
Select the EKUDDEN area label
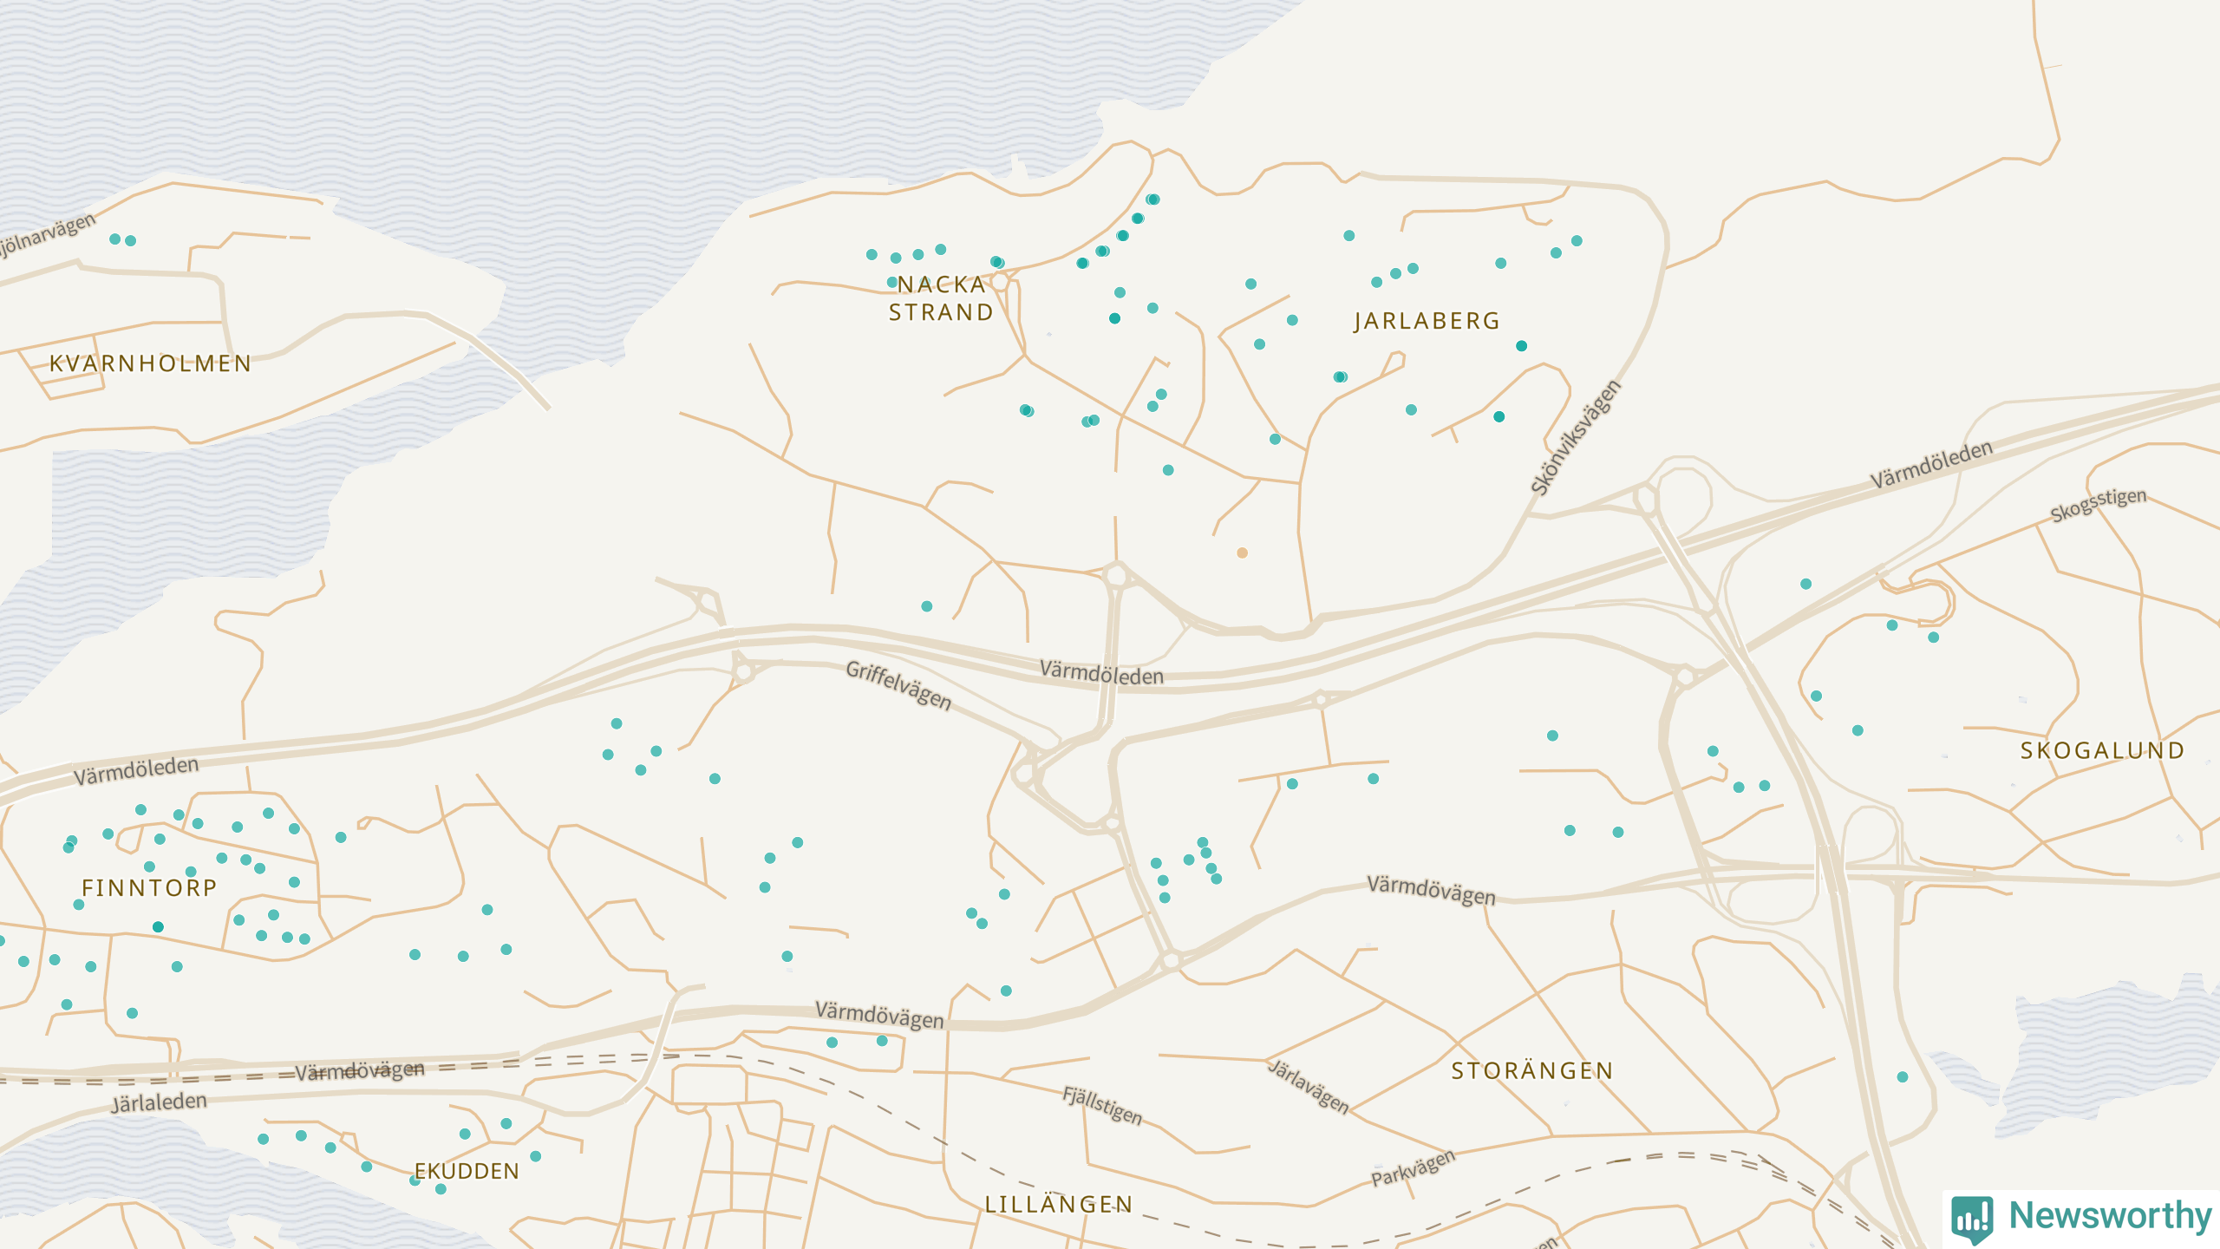coord(467,1171)
